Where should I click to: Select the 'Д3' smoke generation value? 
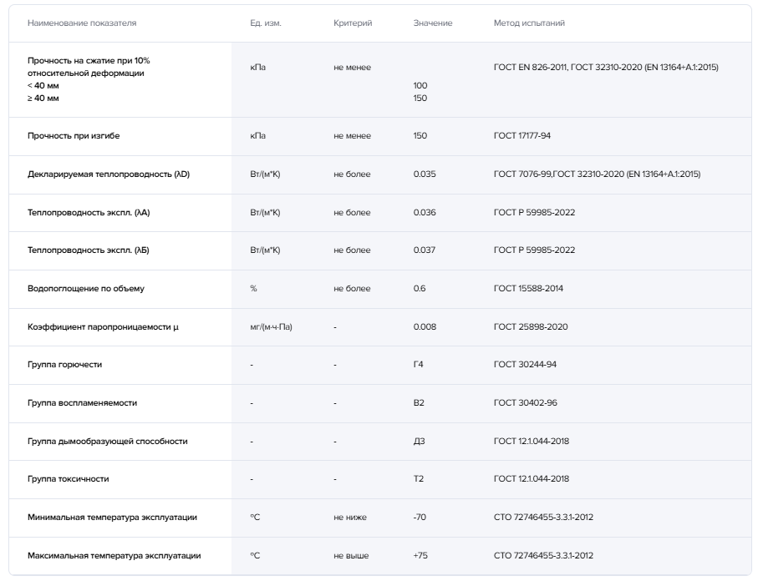[419, 441]
